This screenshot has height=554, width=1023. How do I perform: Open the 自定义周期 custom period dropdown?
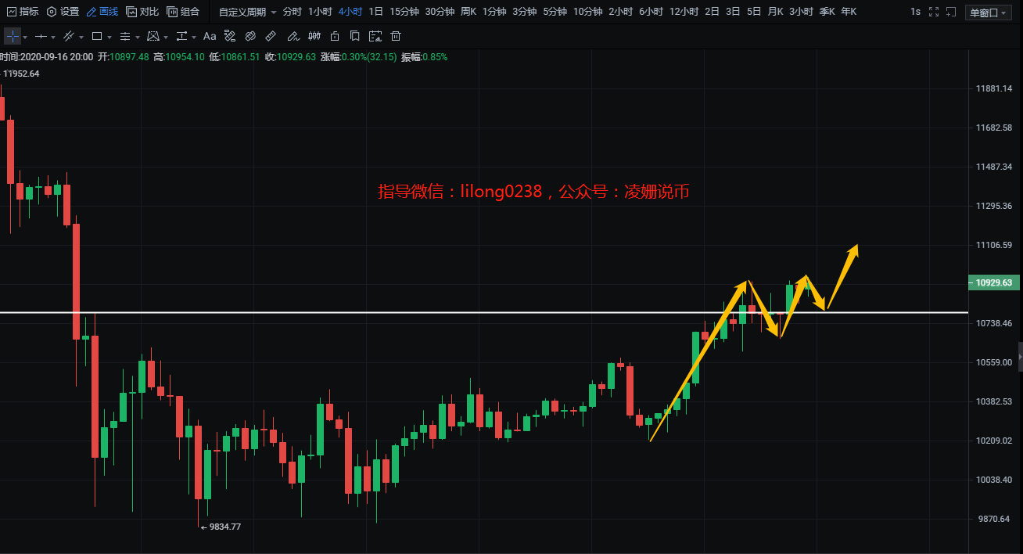(247, 12)
